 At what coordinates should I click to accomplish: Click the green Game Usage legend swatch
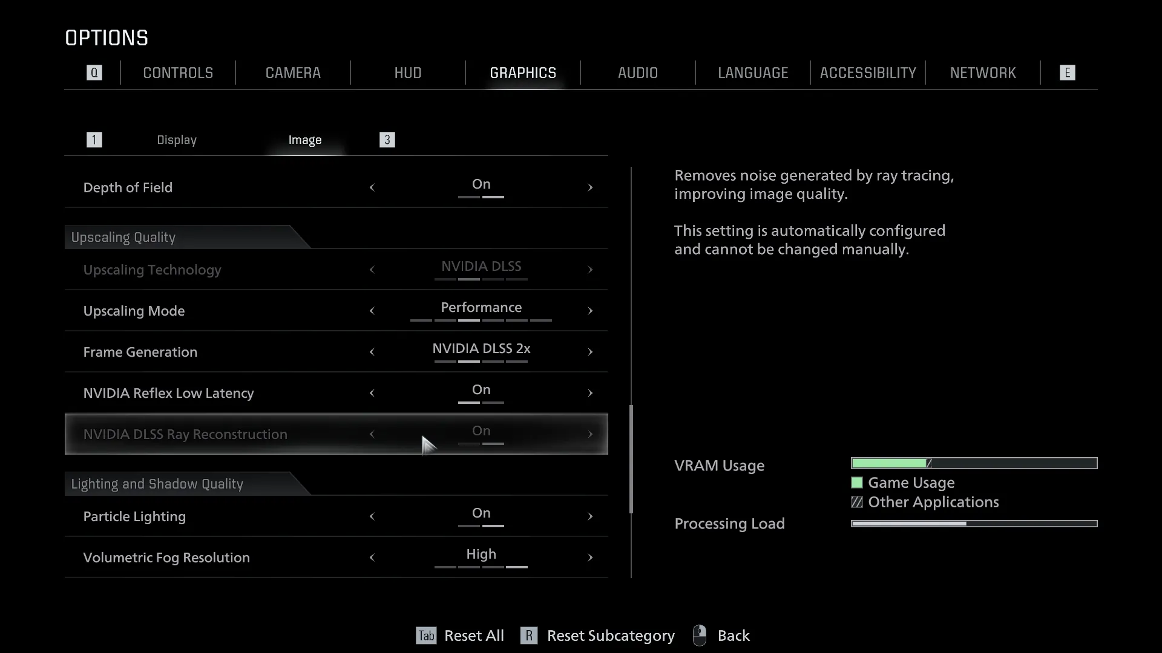856,482
